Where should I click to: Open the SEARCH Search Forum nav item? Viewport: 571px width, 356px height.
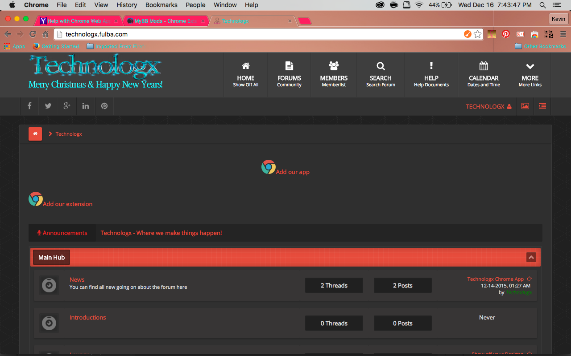[381, 75]
